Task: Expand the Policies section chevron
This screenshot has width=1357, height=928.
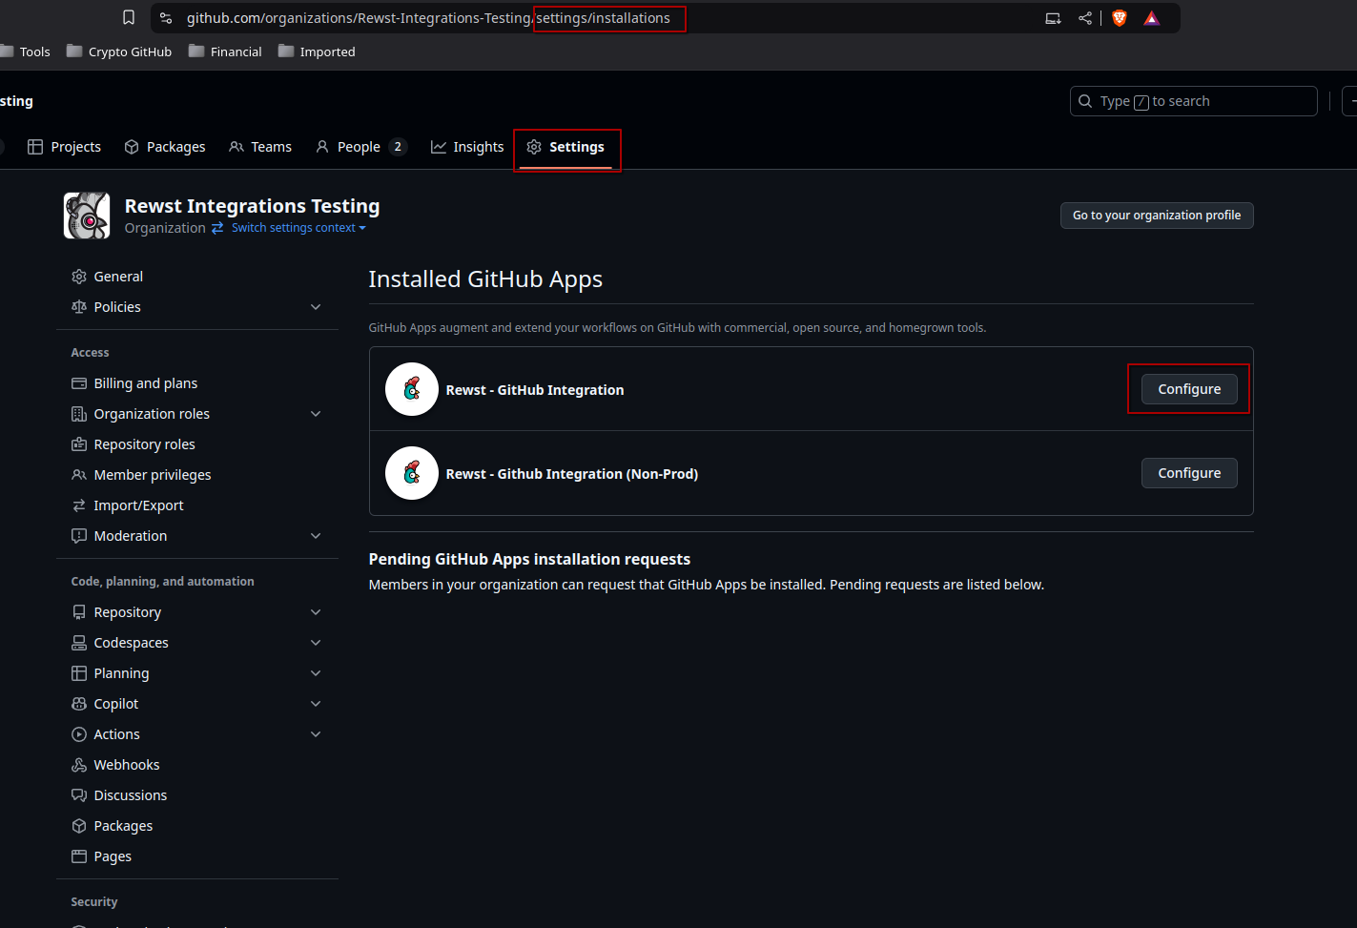Action: [x=316, y=307]
